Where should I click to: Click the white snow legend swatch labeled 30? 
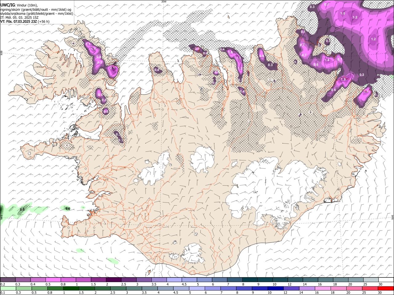click(x=386, y=280)
